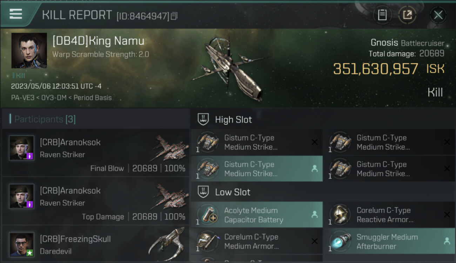Open Aranoksok Final Blow participant portrait
This screenshot has width=456, height=263.
pyautogui.click(x=22, y=148)
